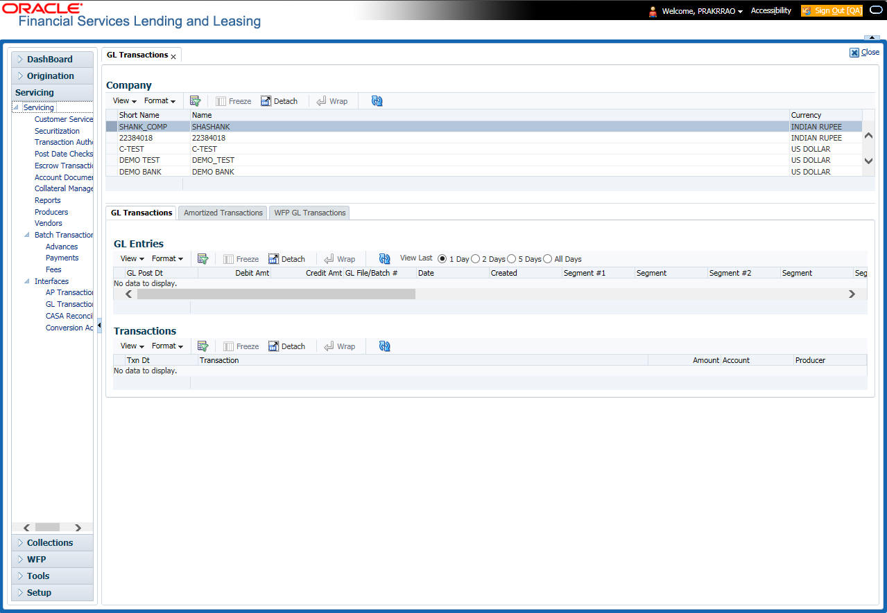Click Freeze in the Transactions toolbar
Screen dimensions: 887x613
241,346
